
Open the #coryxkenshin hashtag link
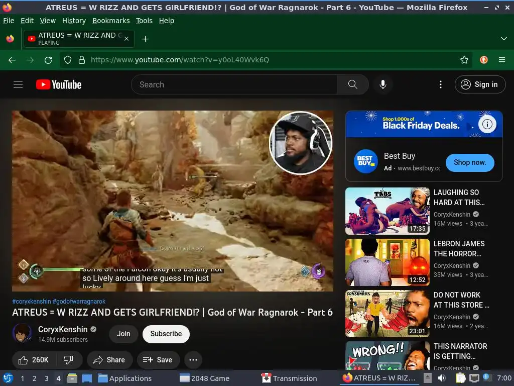click(x=32, y=302)
